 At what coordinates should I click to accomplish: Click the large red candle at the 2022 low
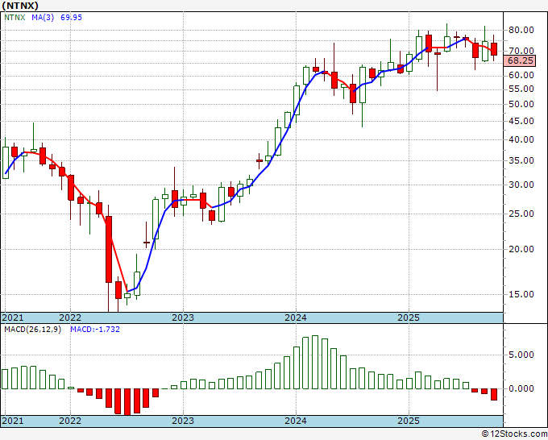[108, 249]
